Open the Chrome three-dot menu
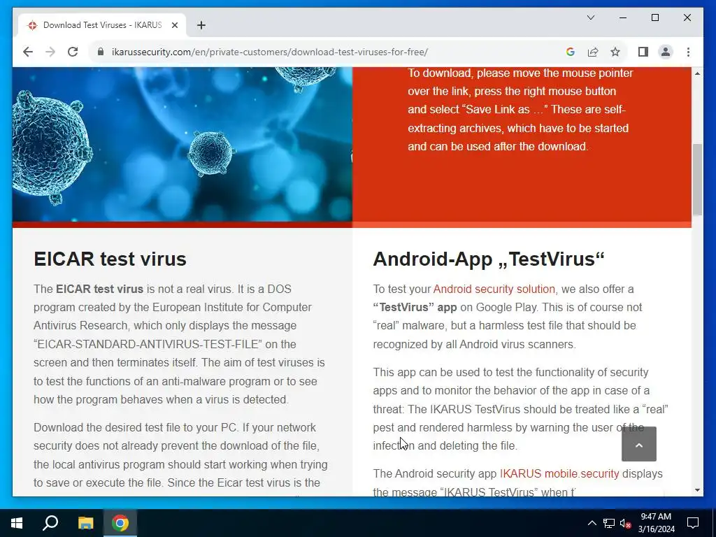Viewport: 716px width, 537px height. click(x=688, y=52)
